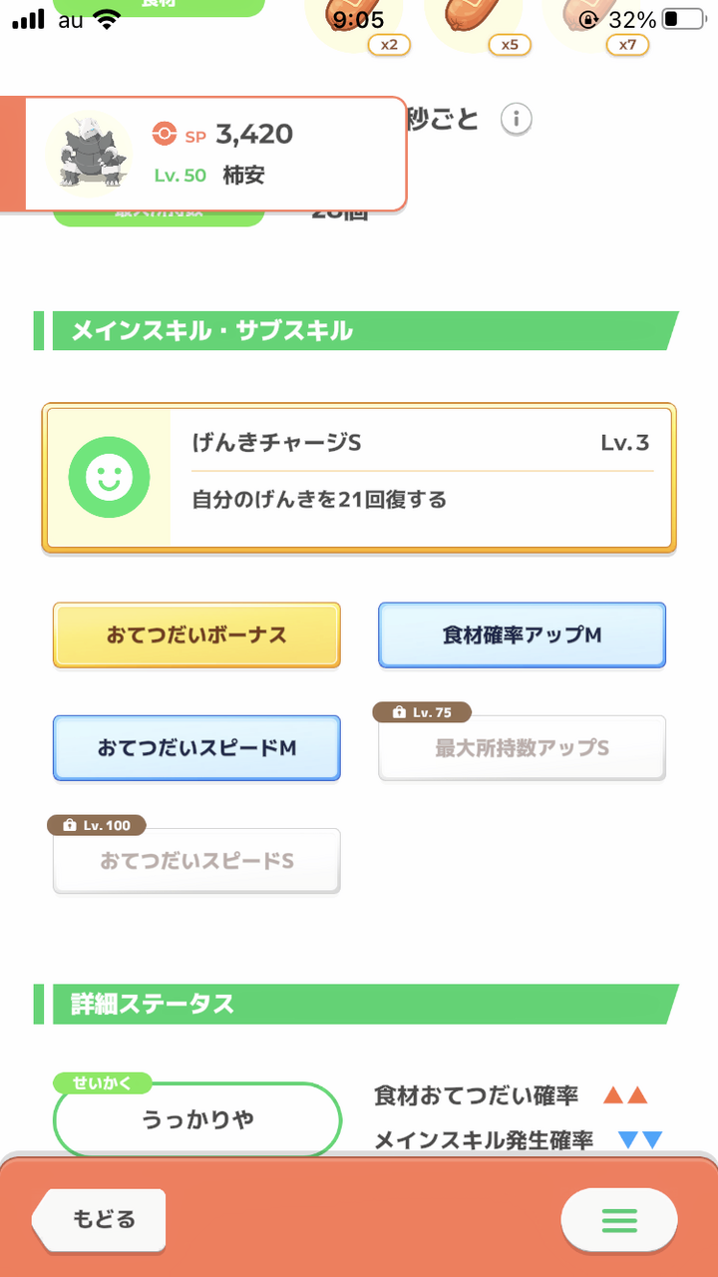Tap the Pokémon portrait thumbnail
The height and width of the screenshot is (1277, 718).
coord(89,153)
